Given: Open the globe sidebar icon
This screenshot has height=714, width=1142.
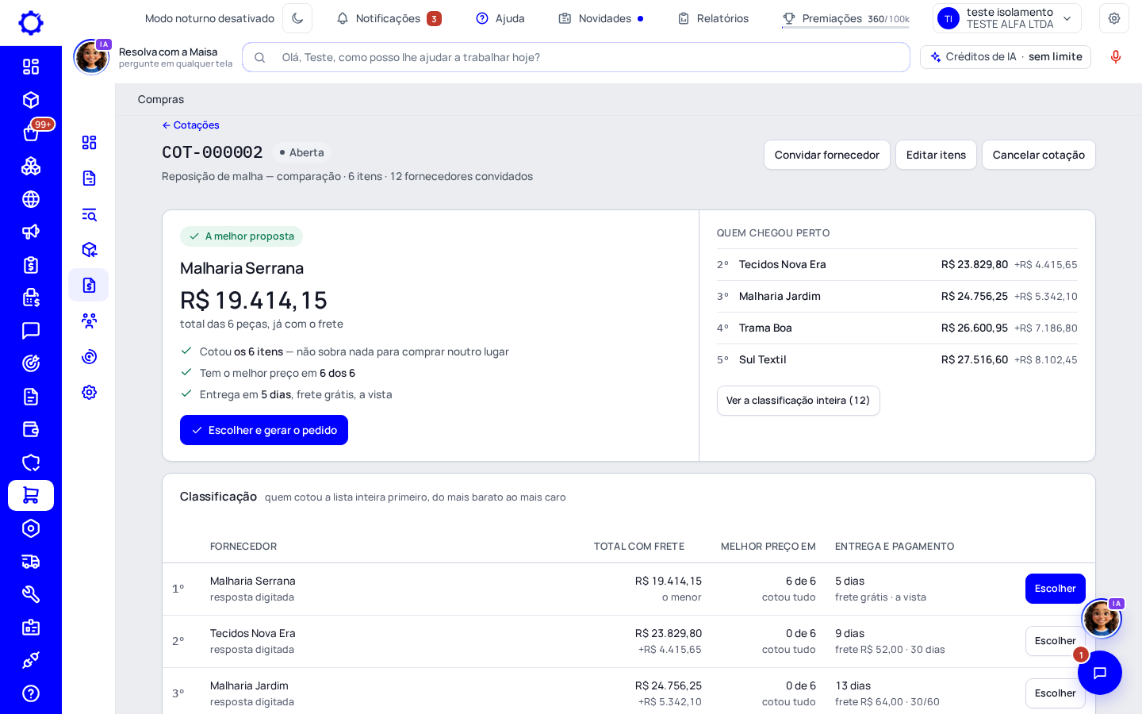Looking at the screenshot, I should click(31, 199).
